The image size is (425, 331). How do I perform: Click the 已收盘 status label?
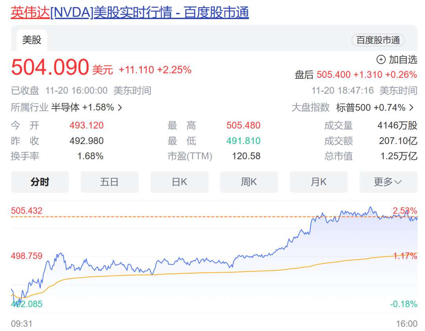click(25, 91)
